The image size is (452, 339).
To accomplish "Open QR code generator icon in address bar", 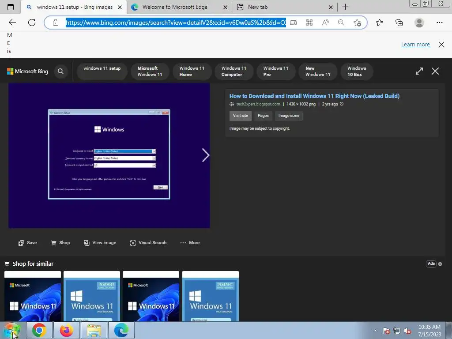I will click(x=309, y=23).
